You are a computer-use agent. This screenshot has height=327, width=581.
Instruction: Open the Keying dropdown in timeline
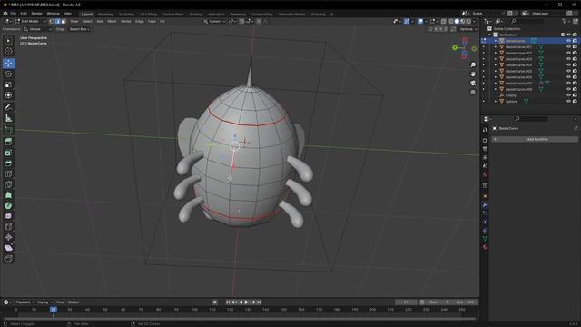coord(44,302)
